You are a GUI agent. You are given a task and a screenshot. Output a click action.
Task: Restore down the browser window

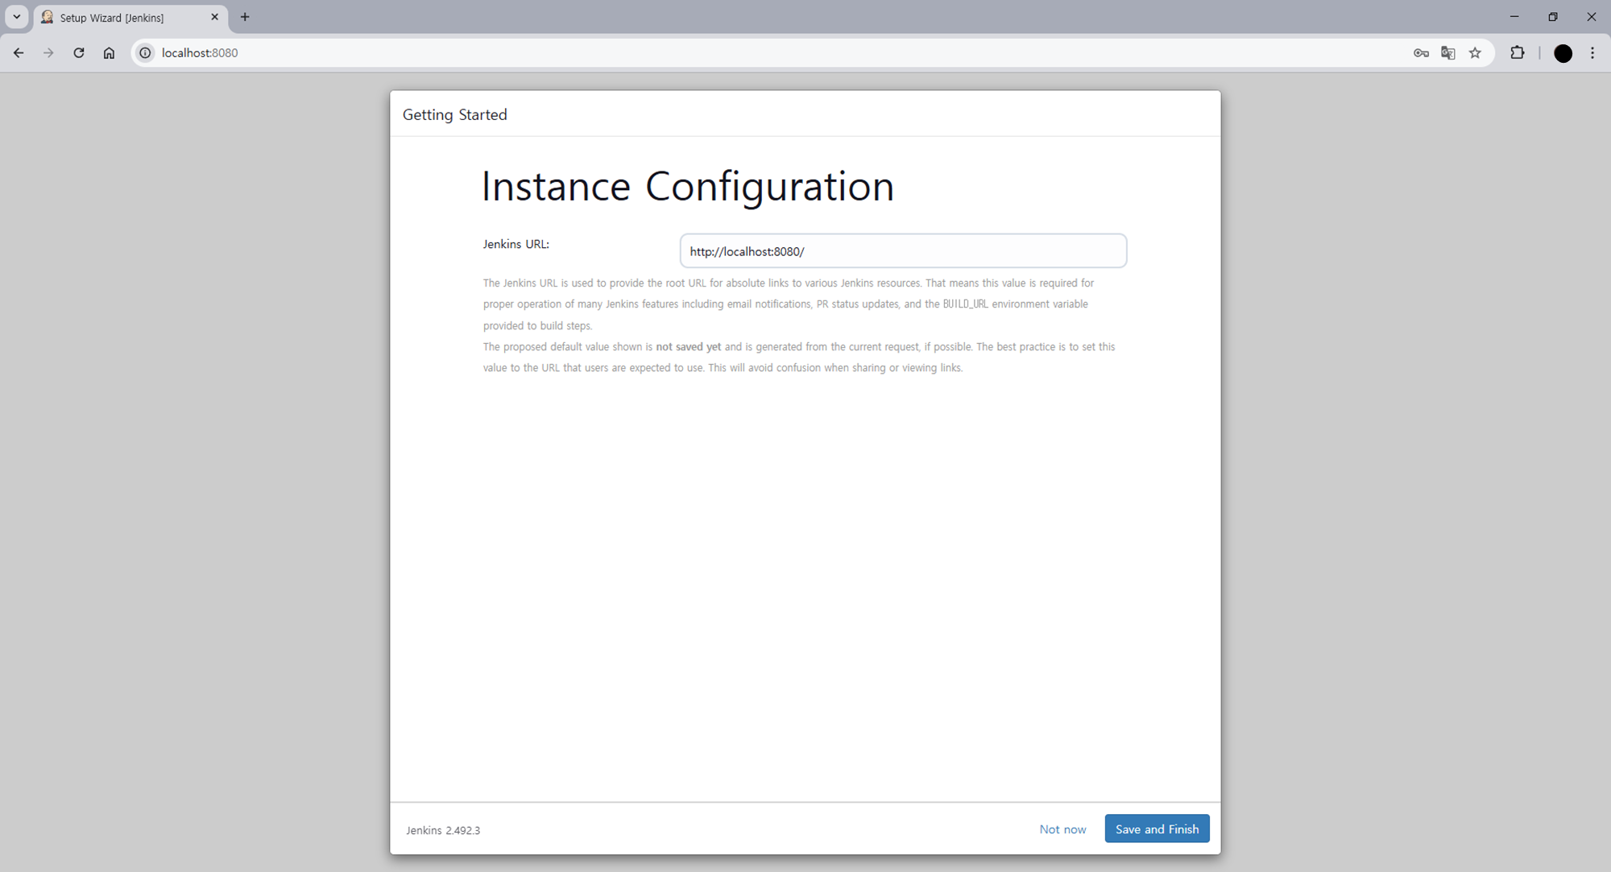coord(1553,17)
